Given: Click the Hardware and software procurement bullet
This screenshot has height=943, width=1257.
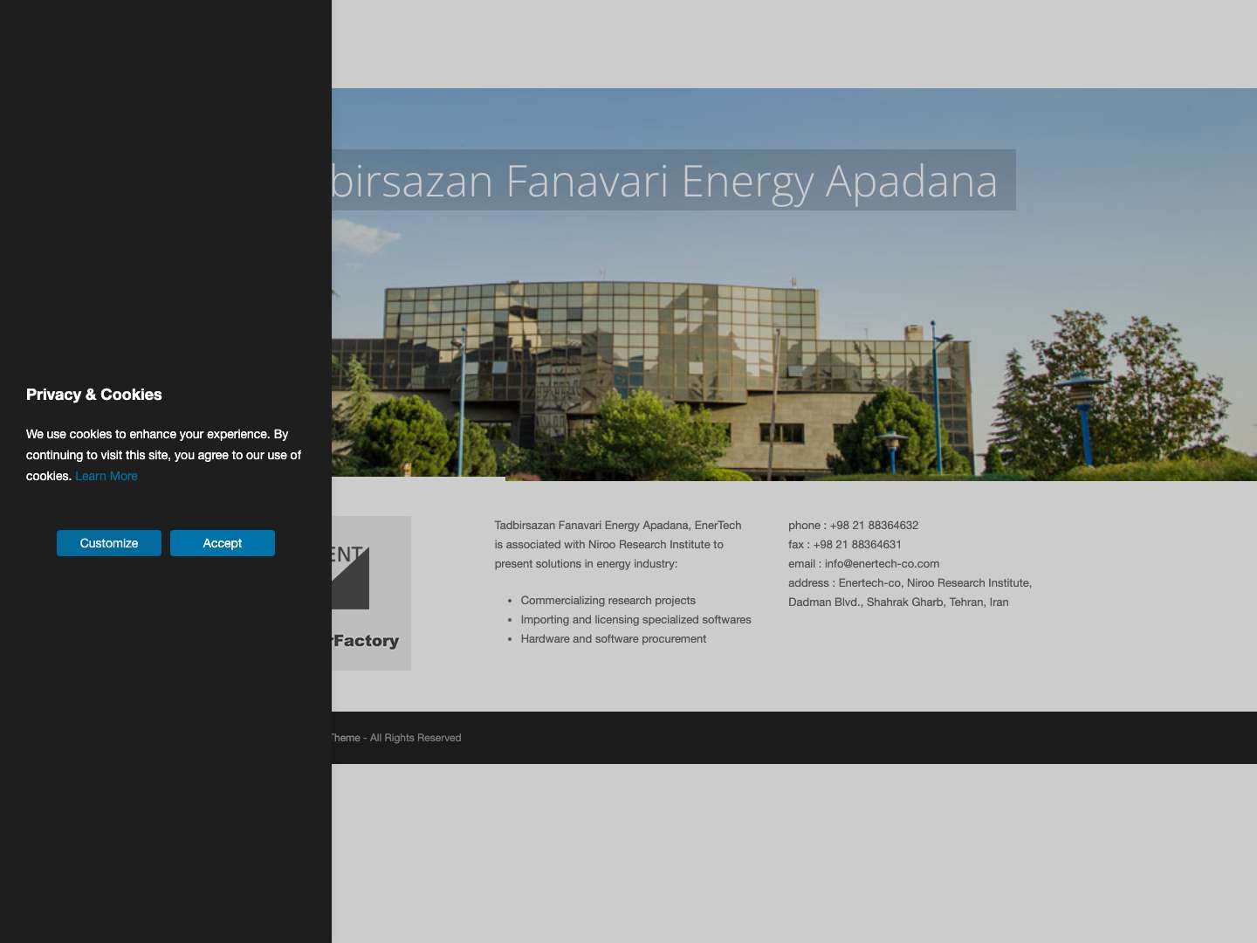Looking at the screenshot, I should [614, 638].
